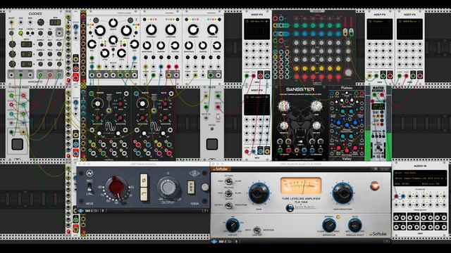Turn the BPM knob on Clocked module
Image resolution: width=451 pixels, height=253 pixels.
(x=41, y=22)
